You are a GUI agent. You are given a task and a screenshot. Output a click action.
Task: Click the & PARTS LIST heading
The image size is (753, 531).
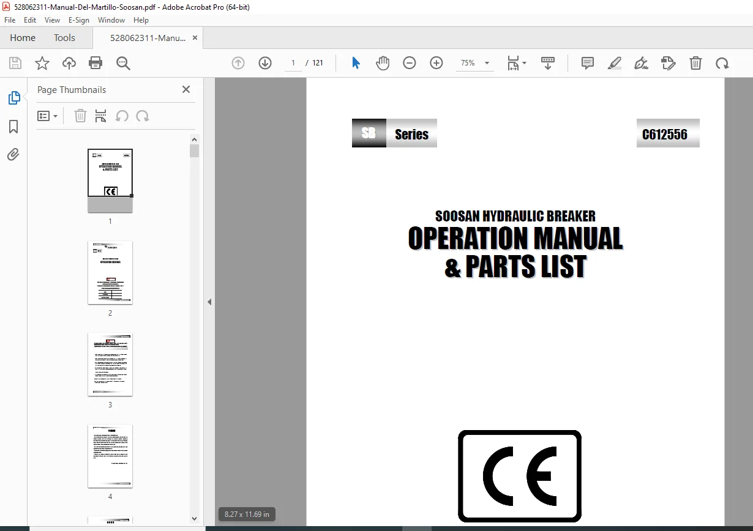[x=515, y=267]
